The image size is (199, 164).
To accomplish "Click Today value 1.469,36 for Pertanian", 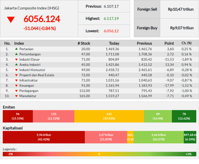I will [113, 49].
